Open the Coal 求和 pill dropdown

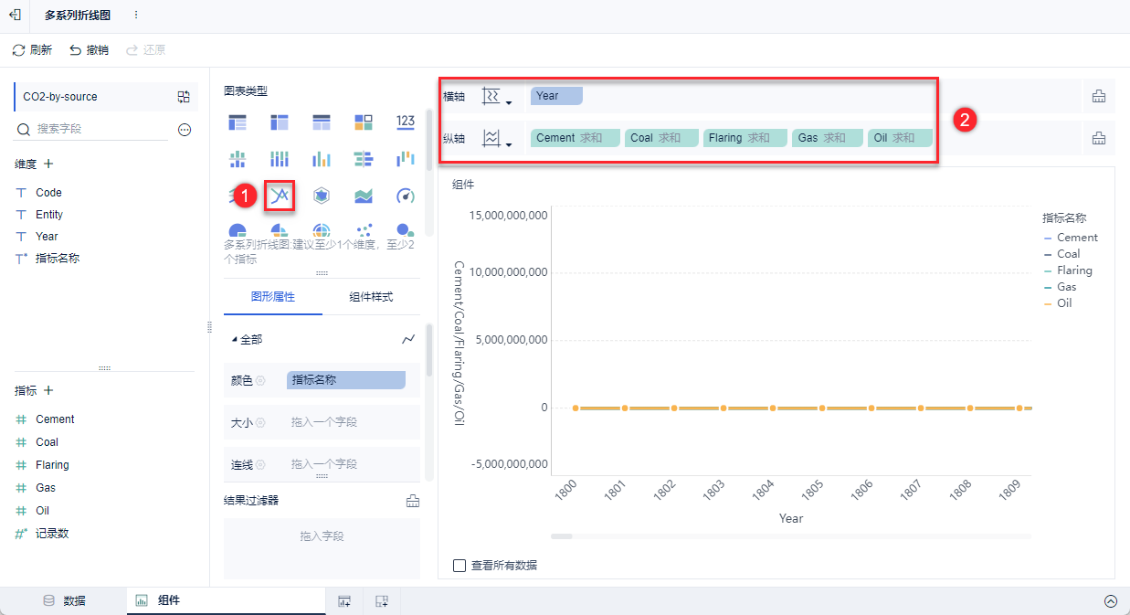click(661, 138)
